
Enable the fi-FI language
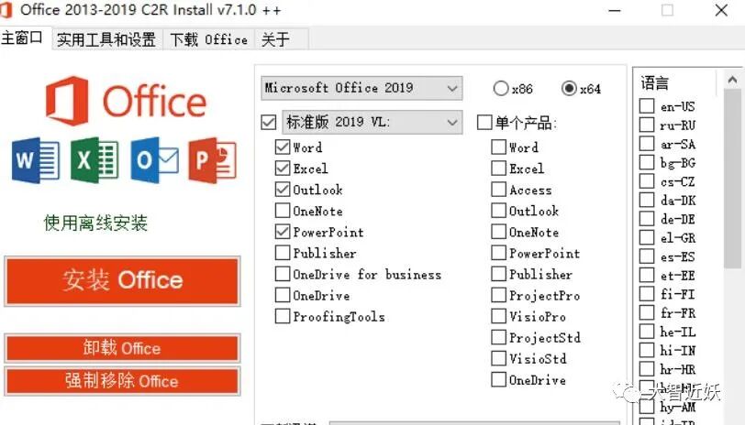tap(647, 294)
